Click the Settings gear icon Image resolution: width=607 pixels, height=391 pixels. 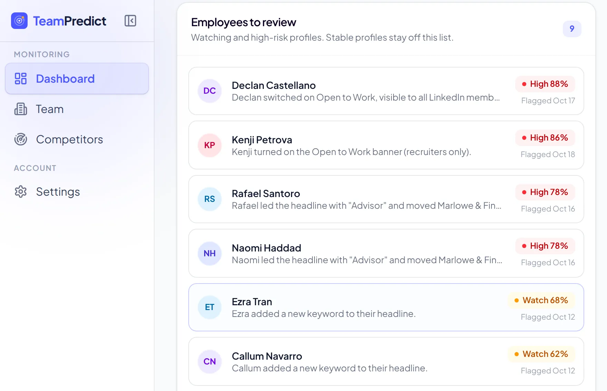click(21, 192)
